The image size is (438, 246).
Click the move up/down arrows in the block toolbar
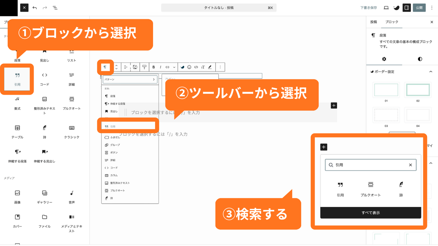pyautogui.click(x=116, y=67)
